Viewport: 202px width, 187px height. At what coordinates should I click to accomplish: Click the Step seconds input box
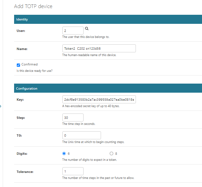(x=73, y=118)
